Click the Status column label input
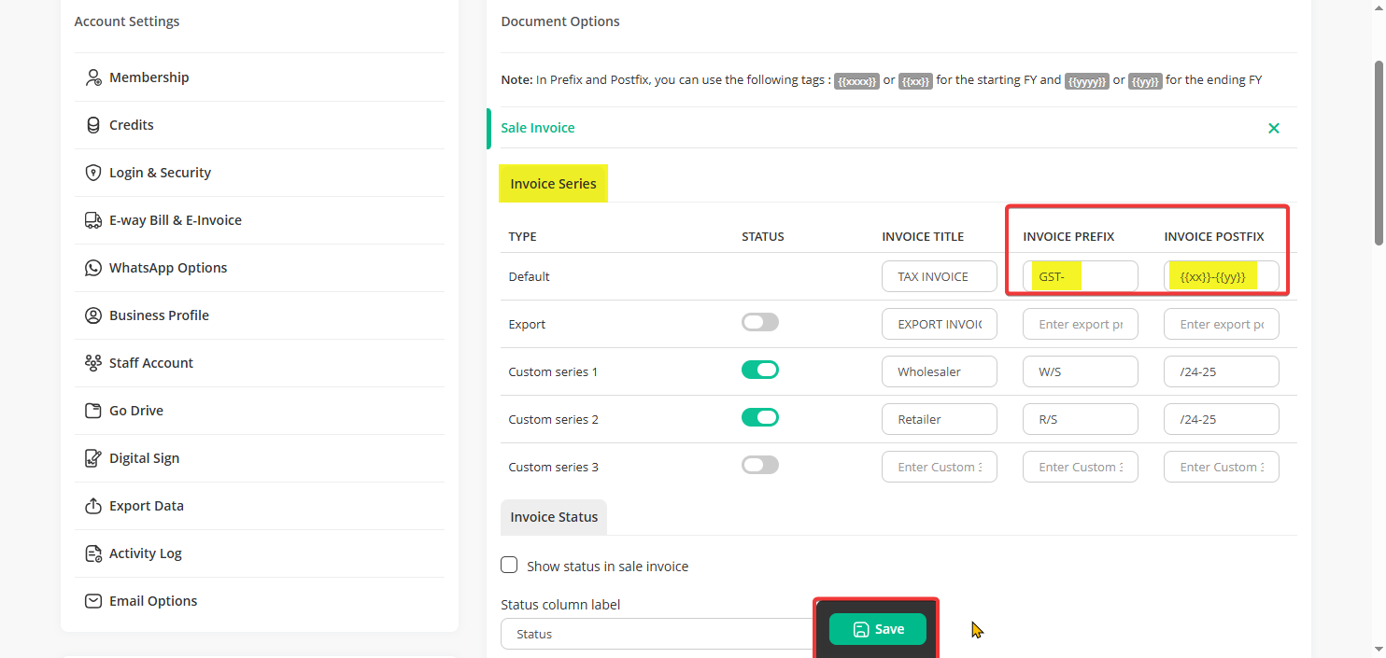Viewport: 1386px width, 658px height. 658,634
